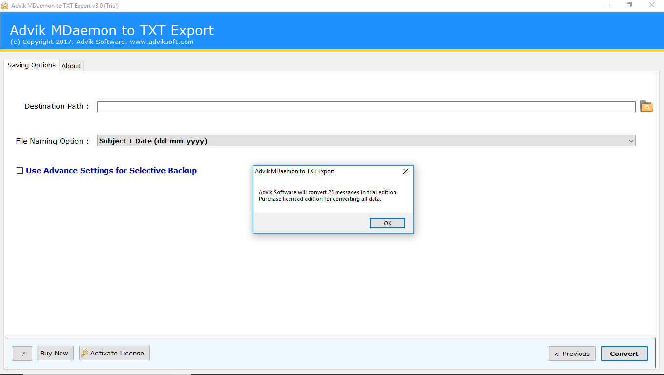
Task: Click the app envelope icon in title bar
Action: click(x=5, y=5)
